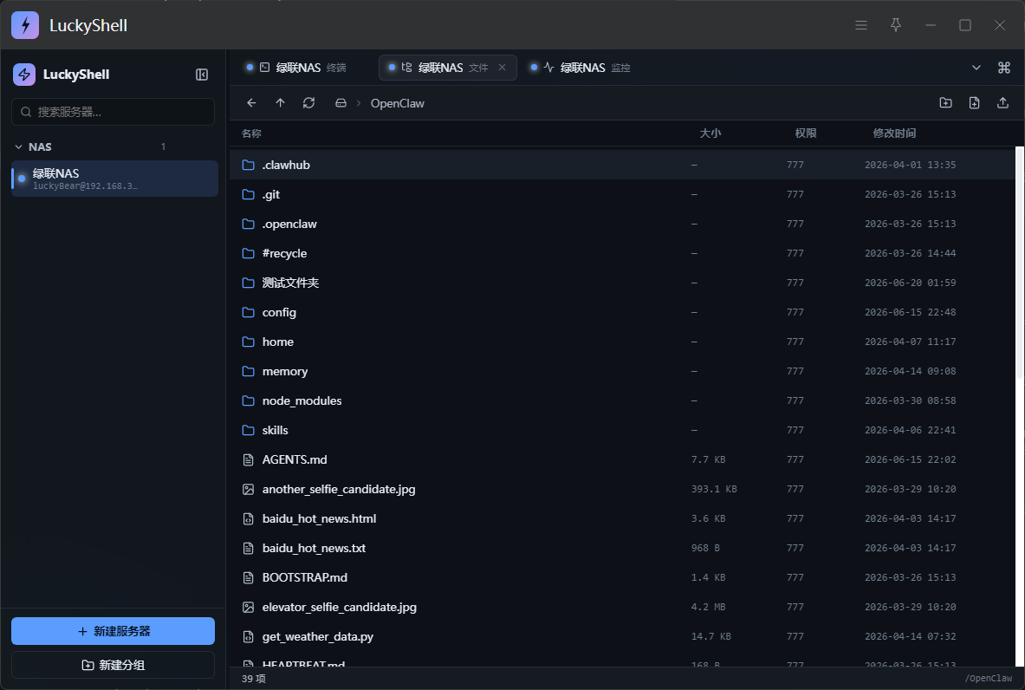Open the command shortcut icon at tab bar end
The image size is (1025, 690).
tap(1004, 68)
